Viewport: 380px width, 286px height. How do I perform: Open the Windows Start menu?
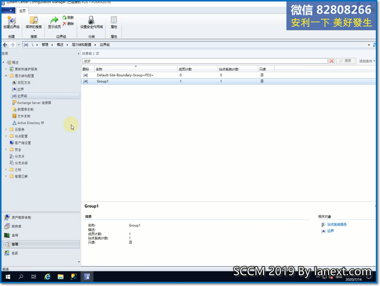8,276
